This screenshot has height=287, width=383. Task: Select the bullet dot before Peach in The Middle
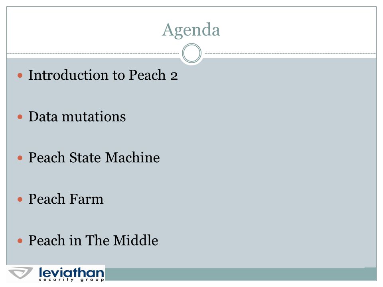(x=20, y=241)
